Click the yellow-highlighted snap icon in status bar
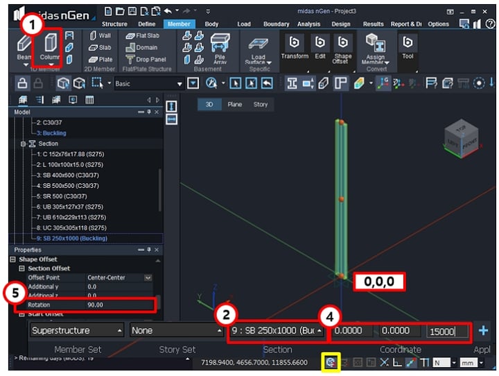Viewport: 499px width, 376px height. pos(331,362)
